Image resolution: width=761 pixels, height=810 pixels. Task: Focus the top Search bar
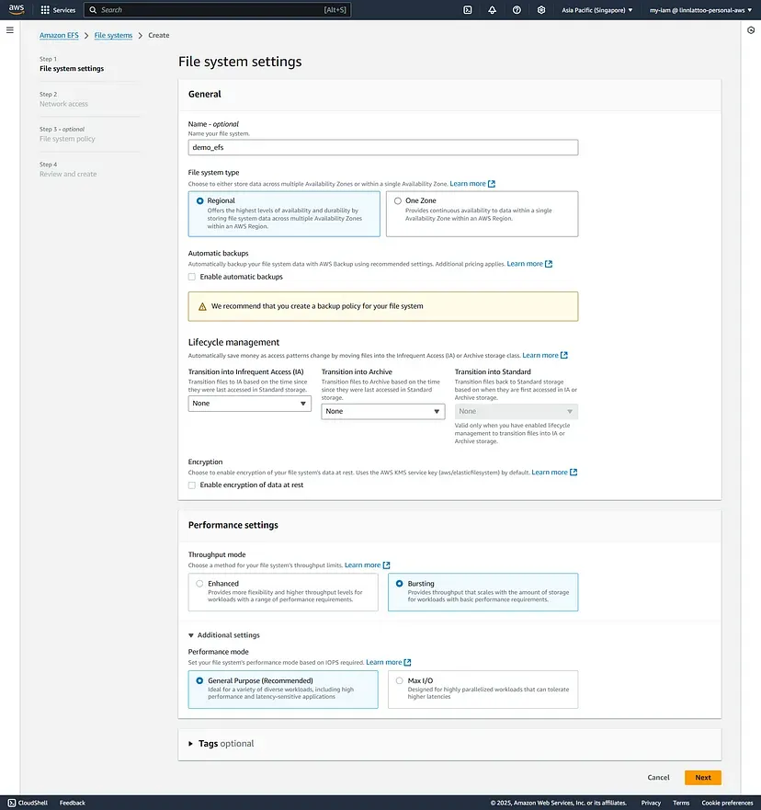[x=217, y=10]
